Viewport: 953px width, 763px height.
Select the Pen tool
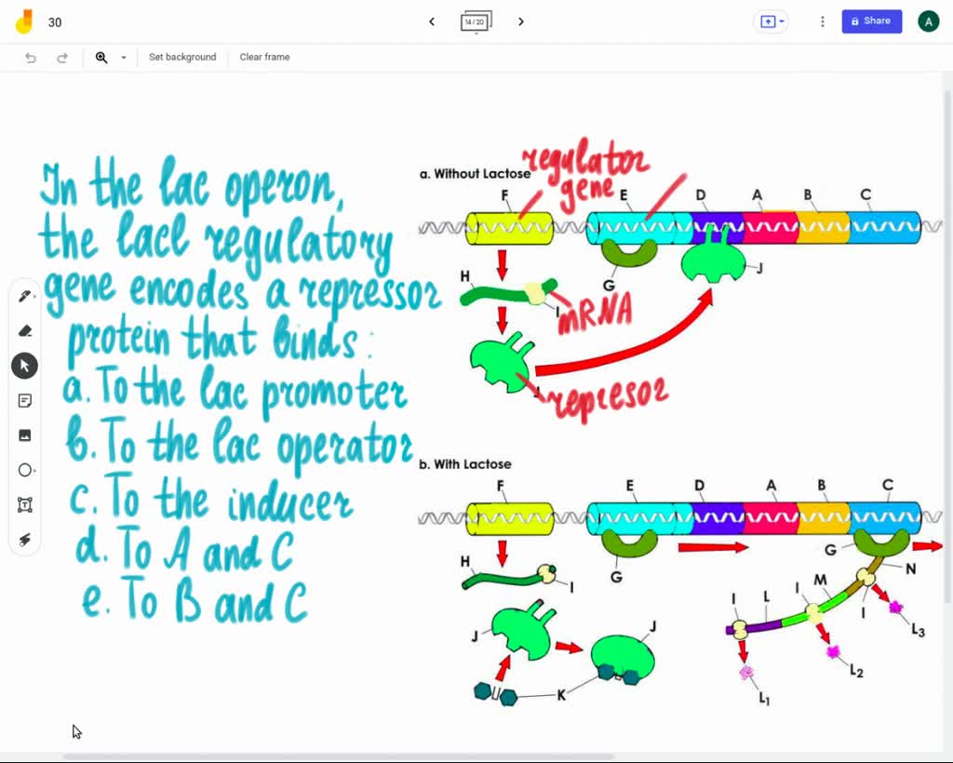point(25,296)
